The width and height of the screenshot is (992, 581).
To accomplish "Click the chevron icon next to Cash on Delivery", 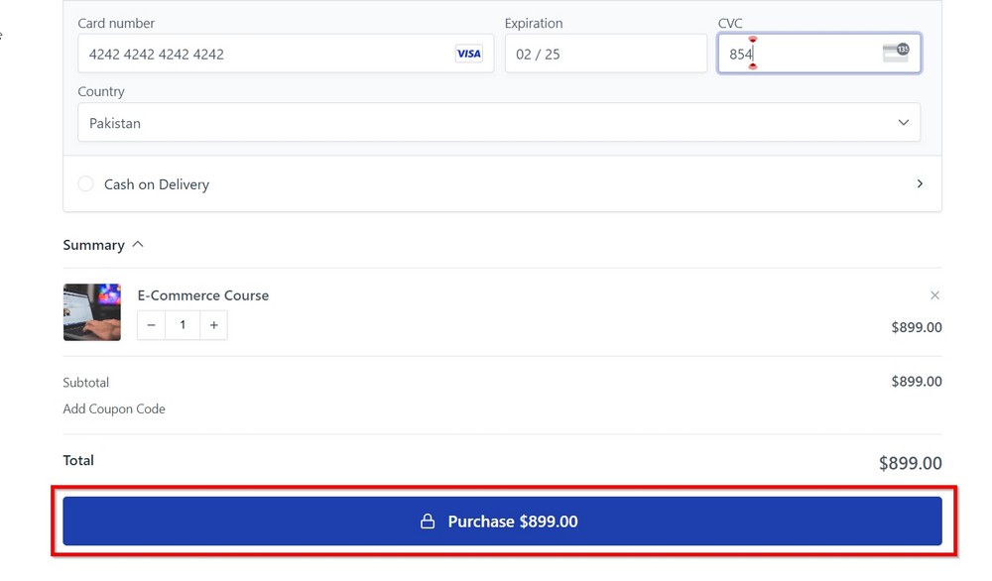I will coord(920,183).
